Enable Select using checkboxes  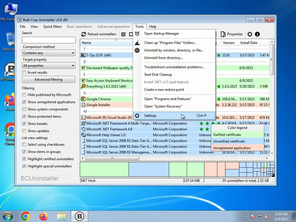point(24,145)
